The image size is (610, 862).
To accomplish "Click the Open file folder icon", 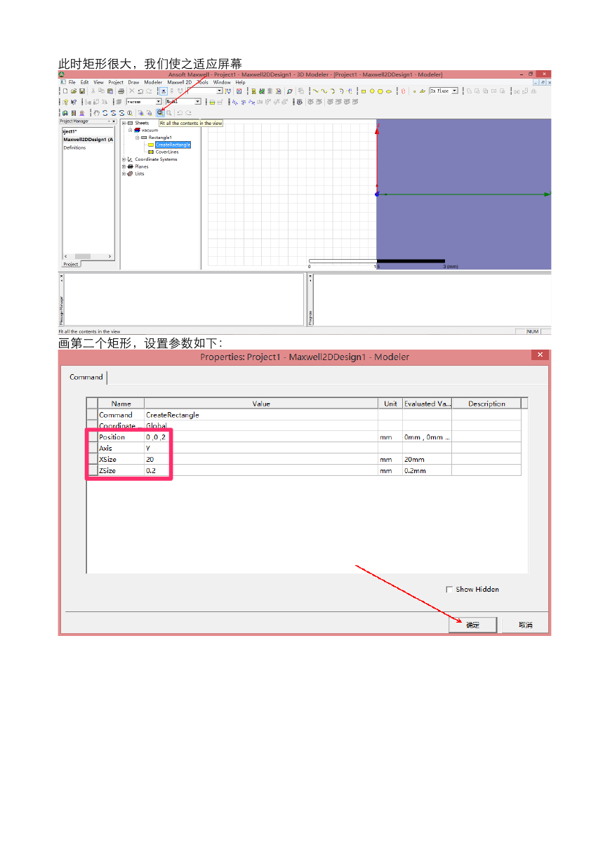I will tap(74, 91).
